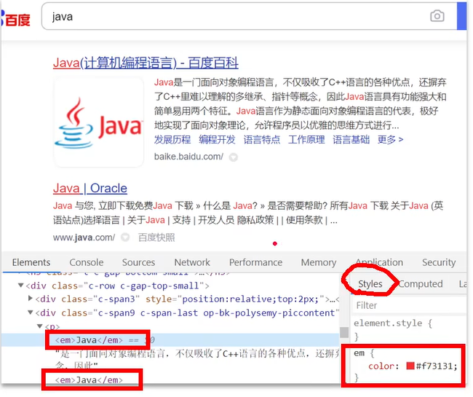The height and width of the screenshot is (397, 473).
Task: Open the 语言基础 link
Action: click(x=351, y=139)
